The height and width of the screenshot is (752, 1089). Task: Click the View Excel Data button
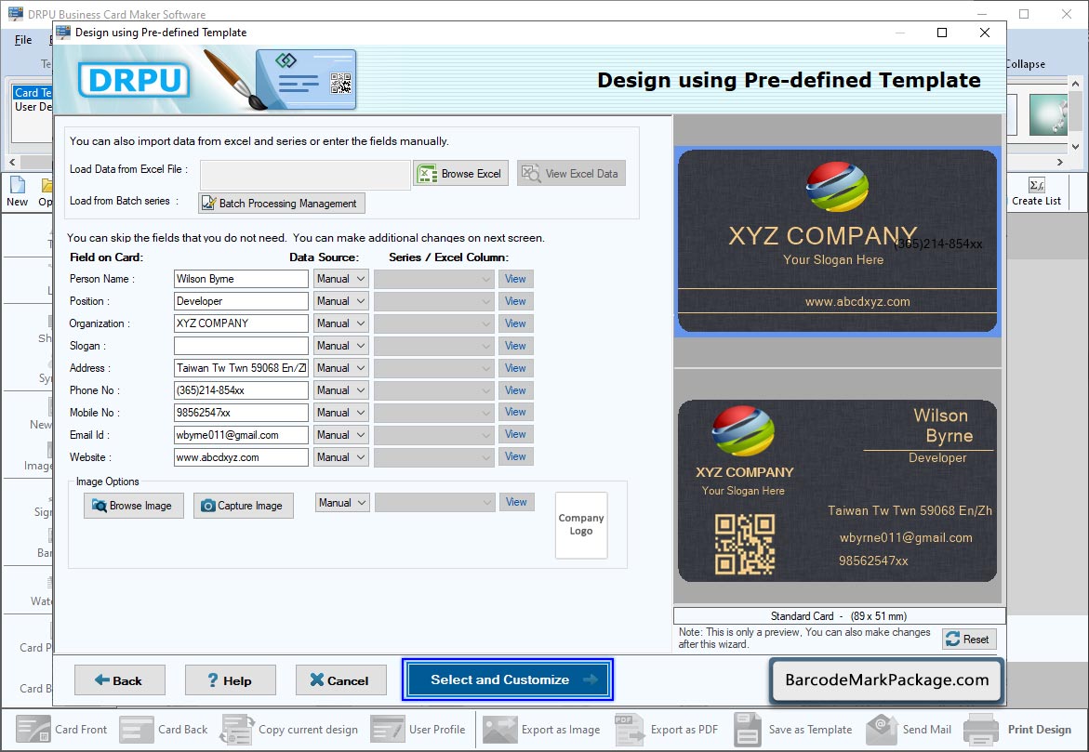point(571,174)
